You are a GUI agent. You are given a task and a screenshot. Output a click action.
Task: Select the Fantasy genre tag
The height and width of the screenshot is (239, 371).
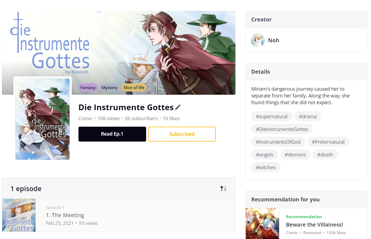(x=88, y=87)
